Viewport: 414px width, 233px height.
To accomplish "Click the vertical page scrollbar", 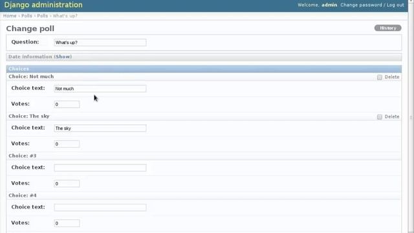I will click(411, 116).
